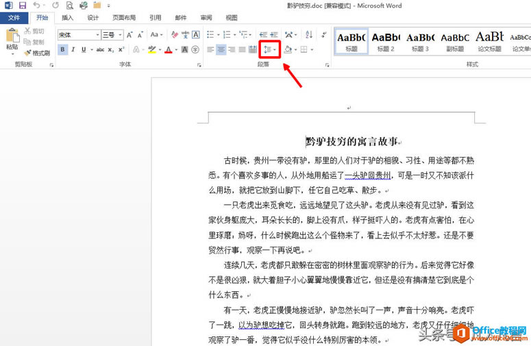Open the font name dropdown (宋体)

click(97, 34)
